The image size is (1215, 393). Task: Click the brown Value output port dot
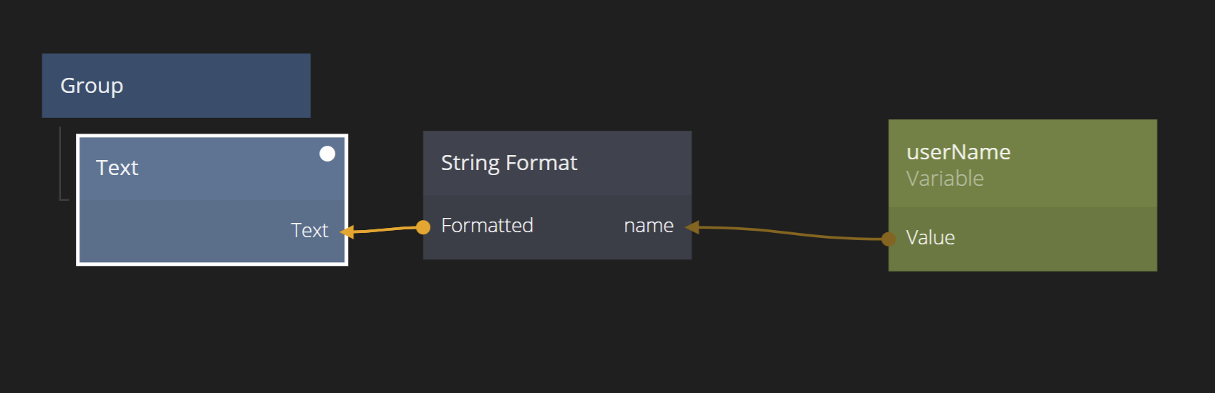pyautogui.click(x=889, y=239)
